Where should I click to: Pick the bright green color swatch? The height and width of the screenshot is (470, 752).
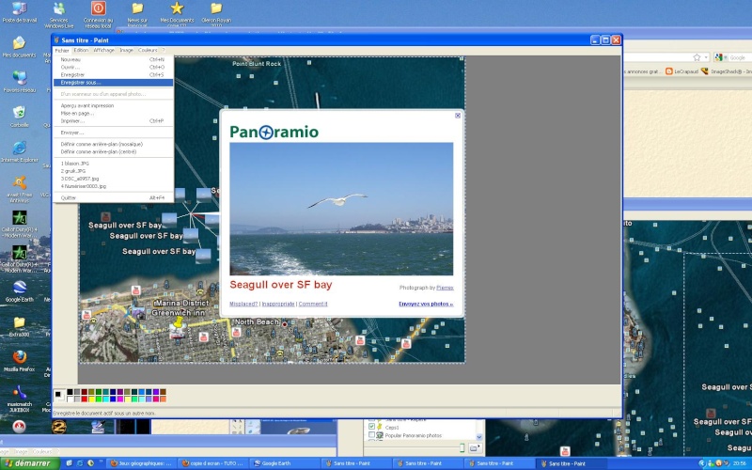click(99, 399)
